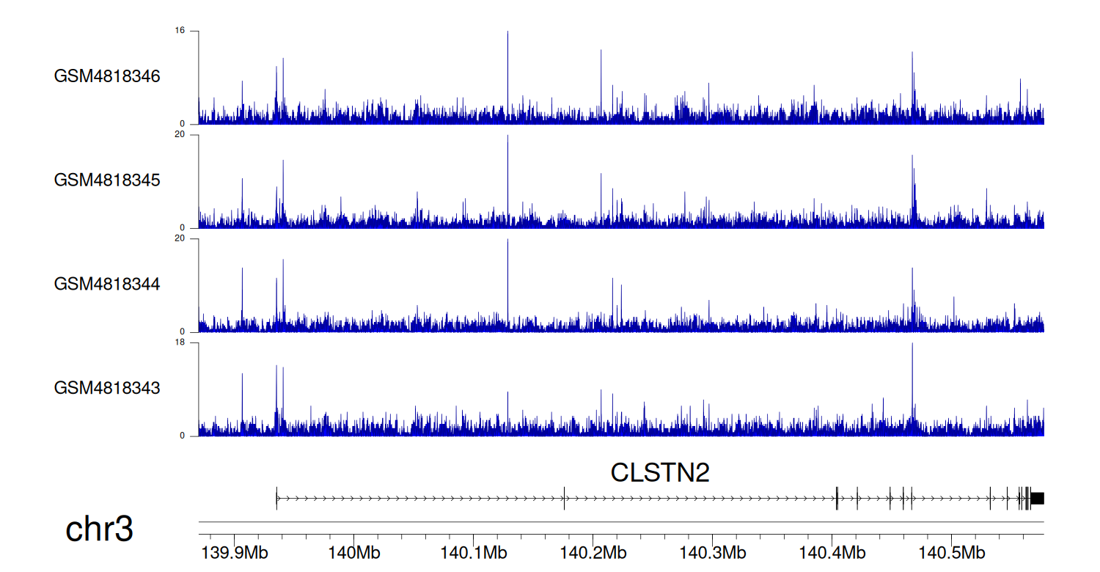Click the GSM4818346 track label

click(x=107, y=76)
